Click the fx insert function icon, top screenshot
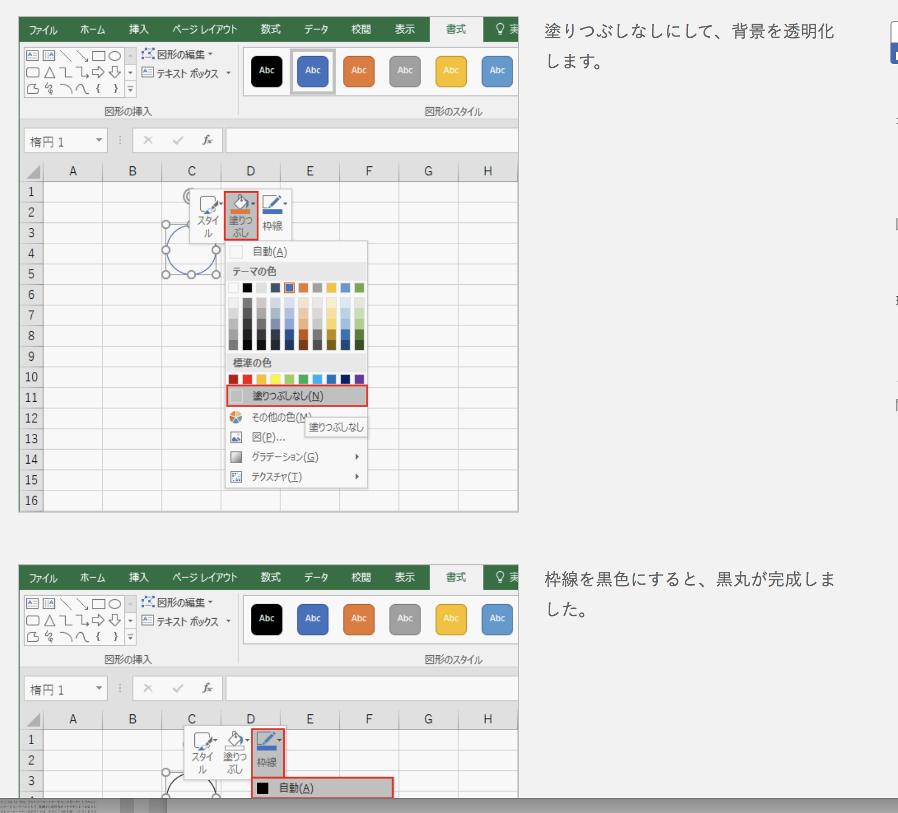 coord(207,141)
